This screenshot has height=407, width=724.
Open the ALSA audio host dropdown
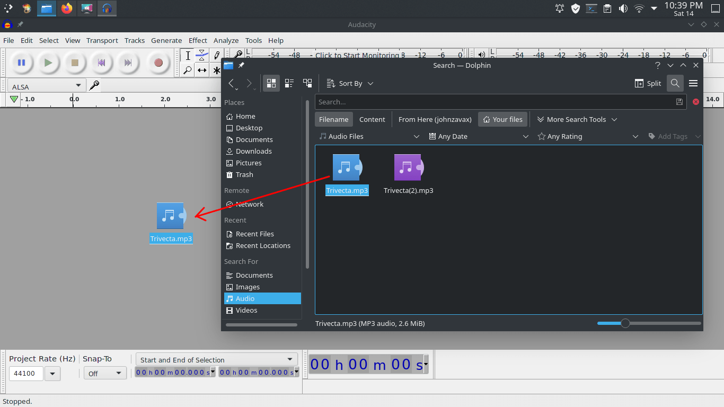(x=47, y=85)
